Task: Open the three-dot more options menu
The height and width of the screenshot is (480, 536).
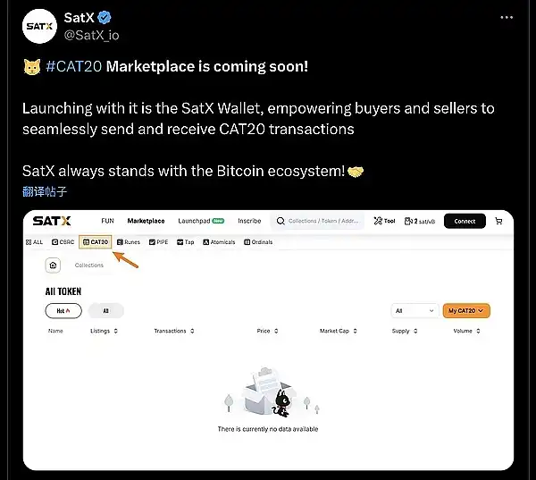Action: [x=507, y=18]
